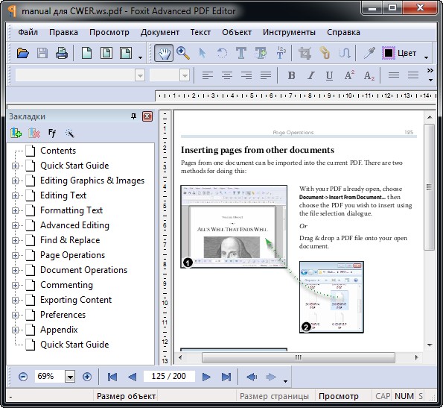Viewport: 443px width, 408px height.
Task: Toggle Underline formatting
Action: point(329,76)
